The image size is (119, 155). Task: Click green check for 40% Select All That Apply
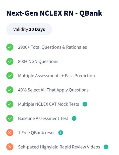click(x=10, y=90)
